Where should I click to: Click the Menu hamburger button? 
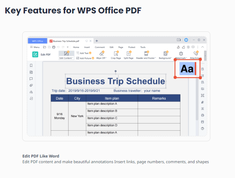(x=35, y=47)
